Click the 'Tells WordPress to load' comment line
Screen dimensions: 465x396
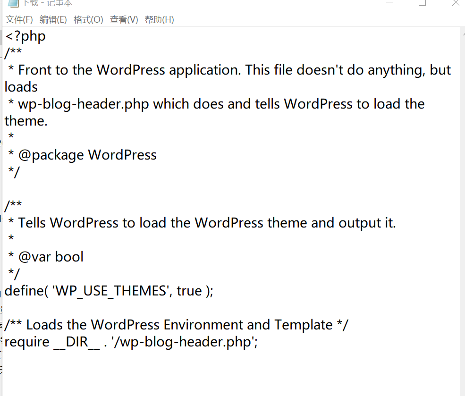(x=202, y=223)
